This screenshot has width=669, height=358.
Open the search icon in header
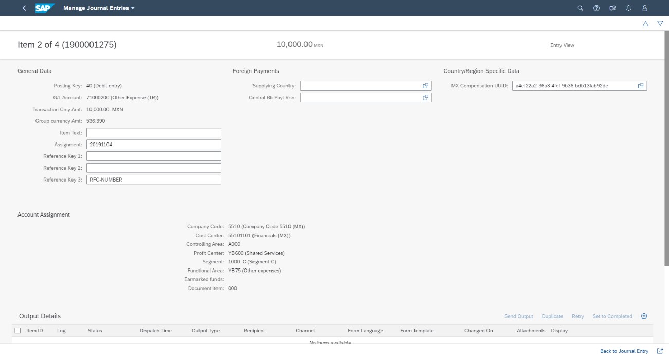pos(581,8)
